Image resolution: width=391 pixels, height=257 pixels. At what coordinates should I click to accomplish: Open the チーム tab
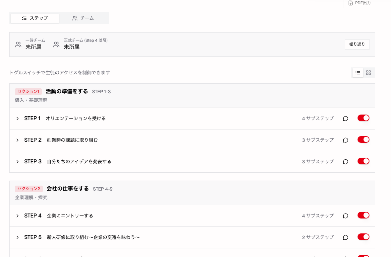[x=83, y=18]
